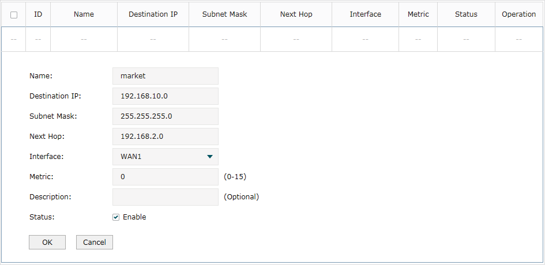Click the Subnet Mask input field
The image size is (545, 265).
[166, 116]
